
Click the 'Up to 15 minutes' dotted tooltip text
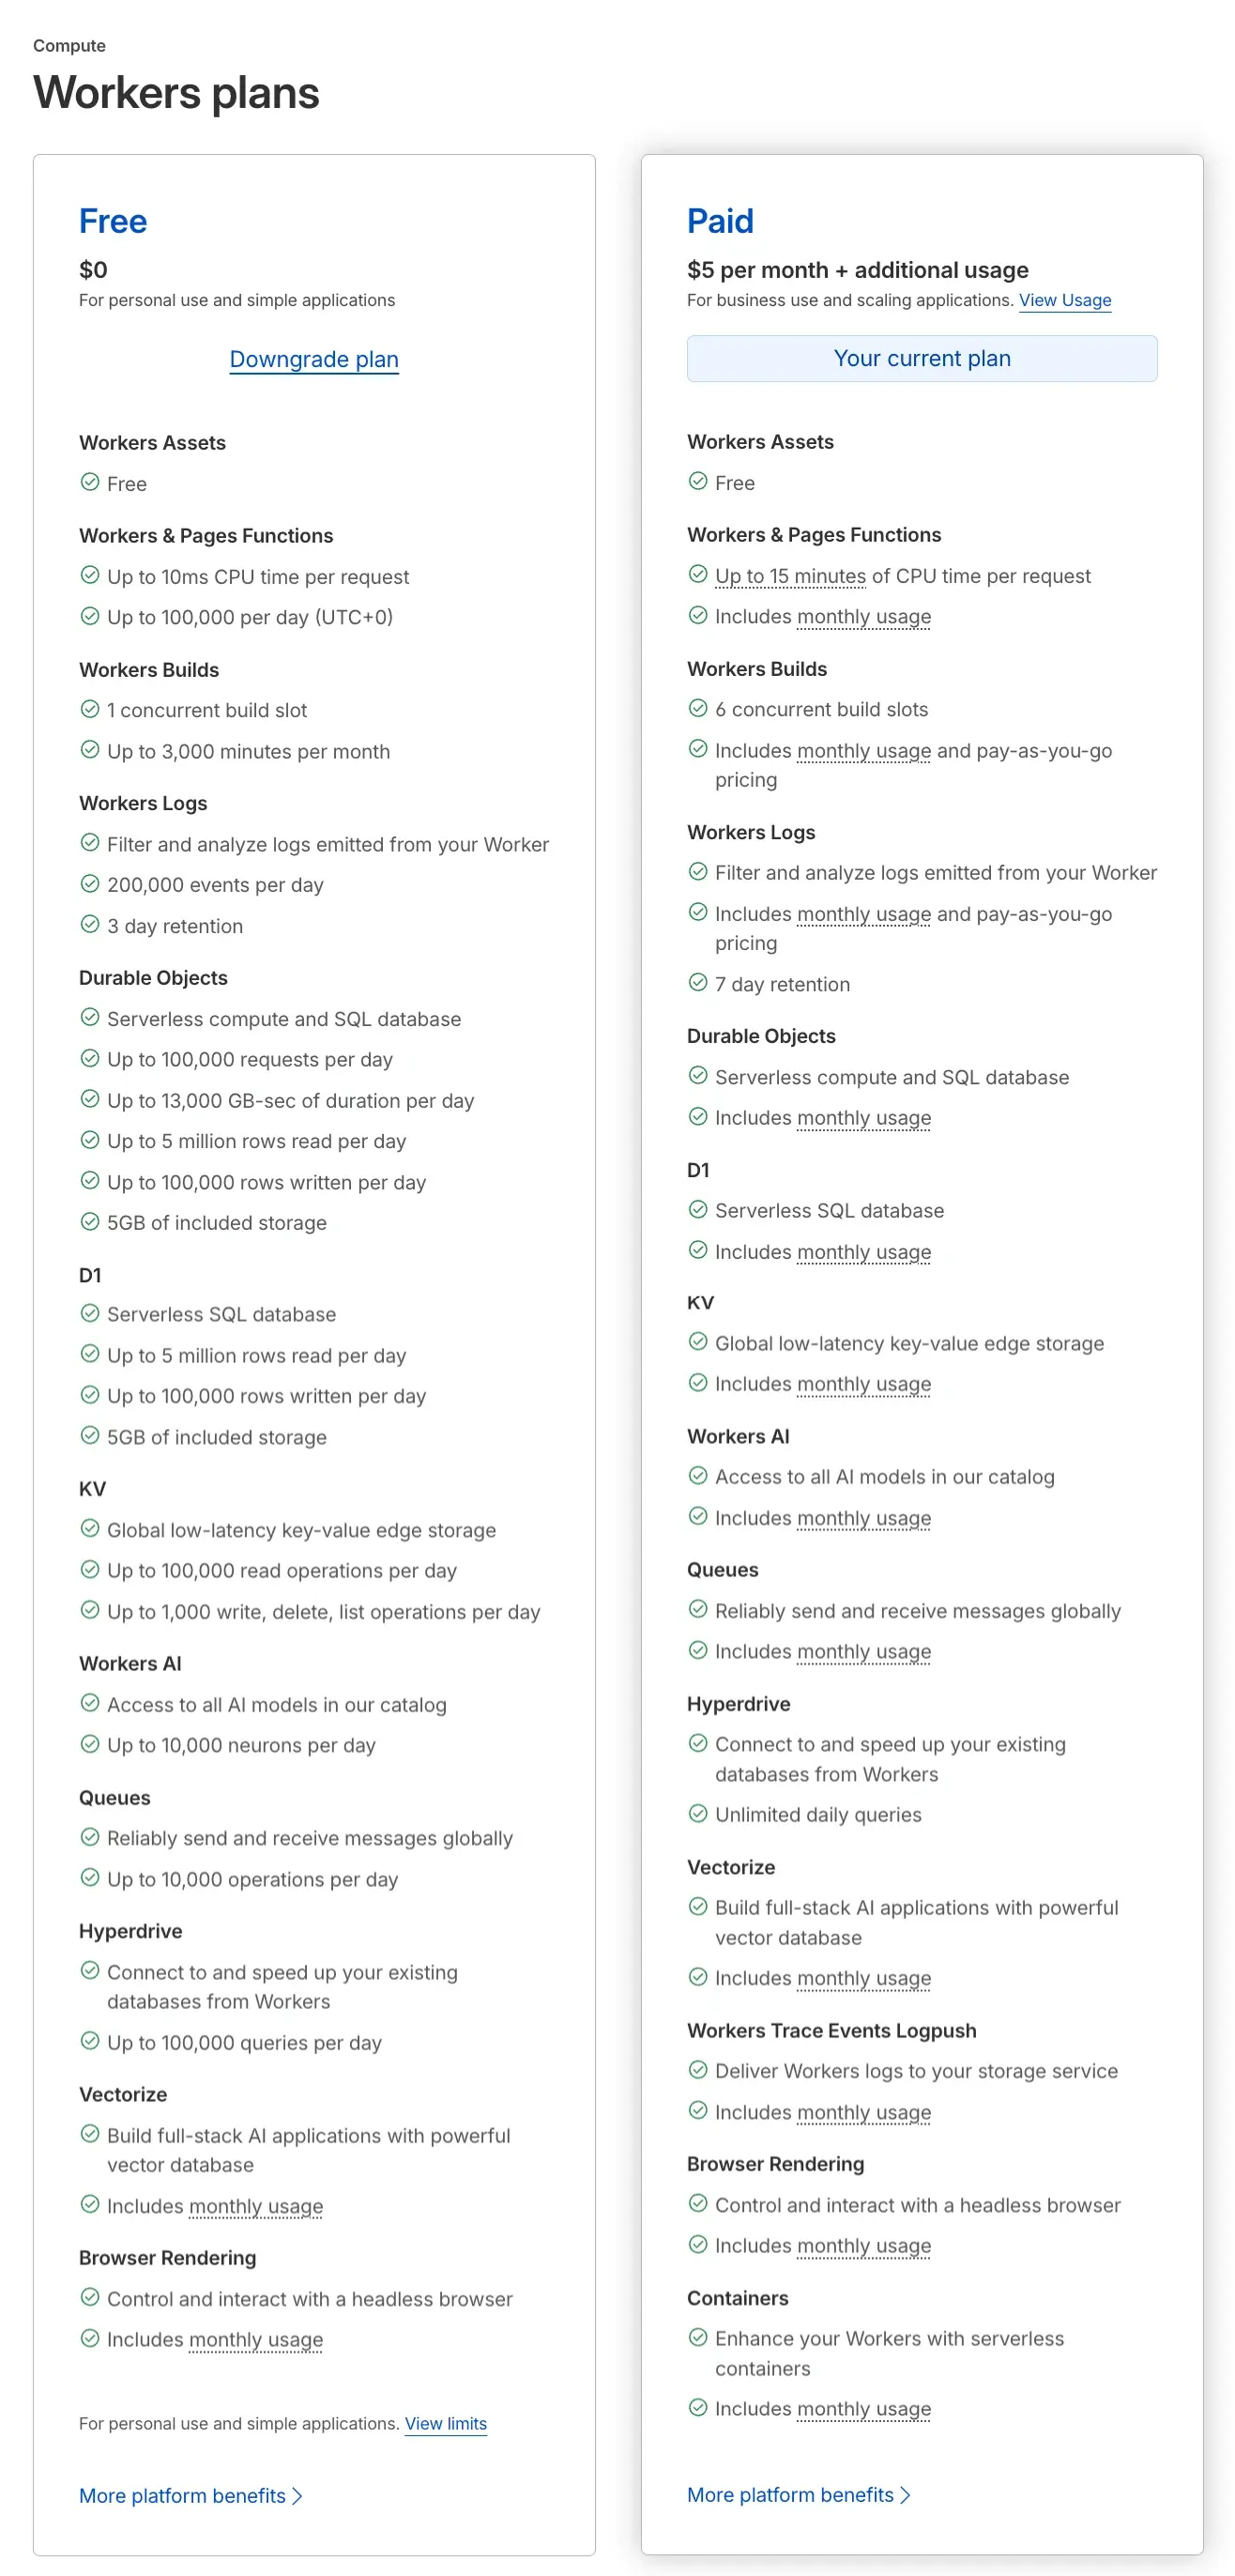[x=790, y=576]
